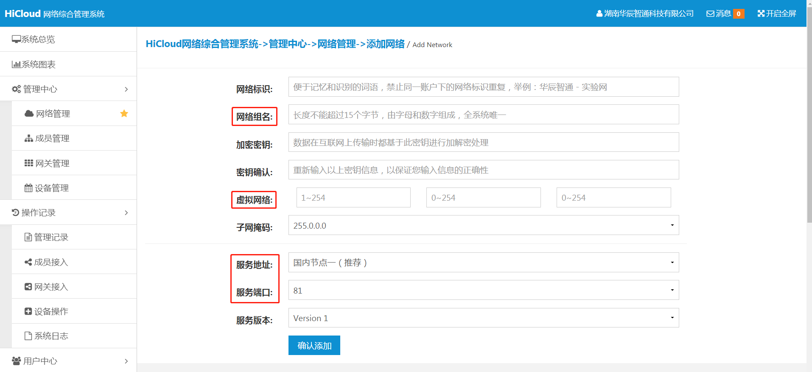Click the sitemap icon for 成员管理

(x=28, y=138)
